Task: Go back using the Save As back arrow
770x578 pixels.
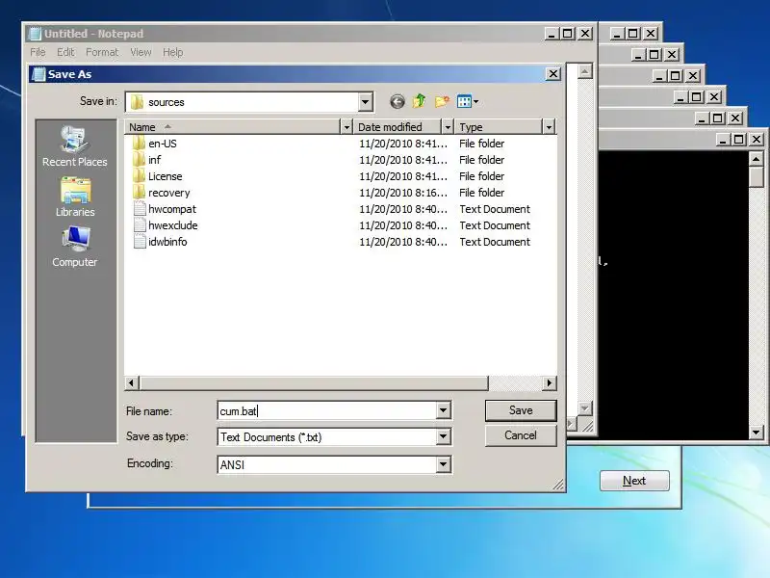Action: pyautogui.click(x=398, y=102)
